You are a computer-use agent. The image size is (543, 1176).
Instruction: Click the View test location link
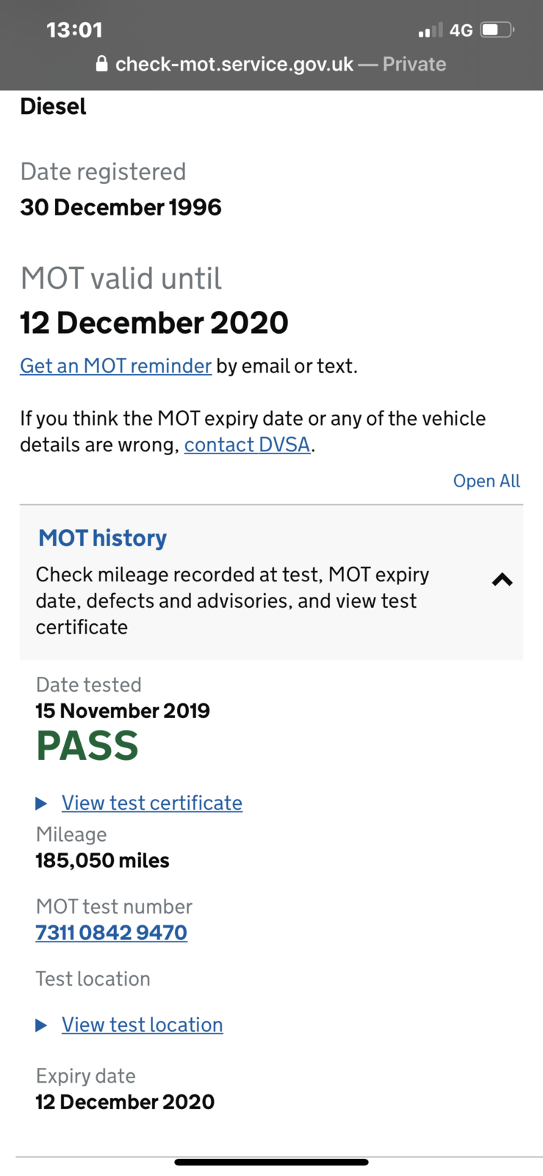point(143,1025)
